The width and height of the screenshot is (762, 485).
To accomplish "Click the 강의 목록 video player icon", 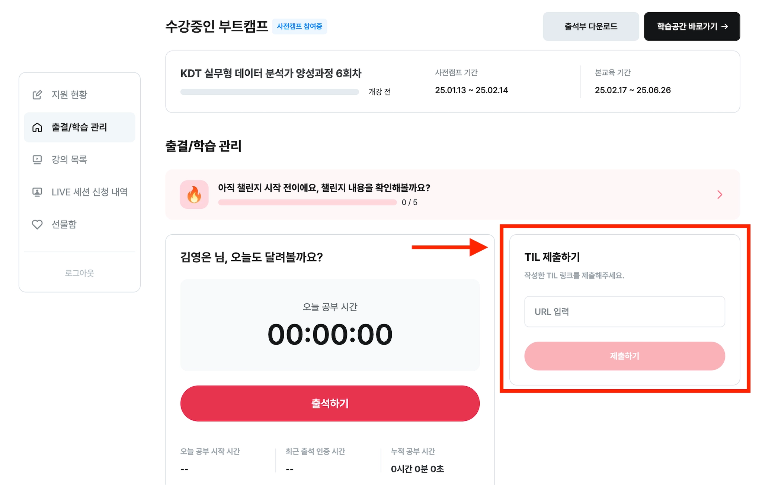I will [37, 160].
